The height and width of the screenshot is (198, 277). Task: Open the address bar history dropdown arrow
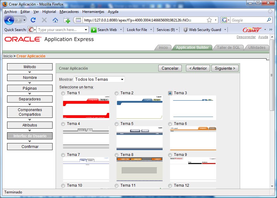pyautogui.click(x=216, y=20)
